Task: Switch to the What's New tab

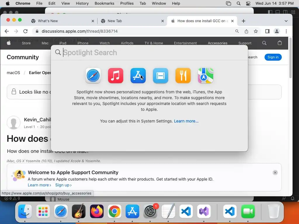Action: tap(62, 21)
